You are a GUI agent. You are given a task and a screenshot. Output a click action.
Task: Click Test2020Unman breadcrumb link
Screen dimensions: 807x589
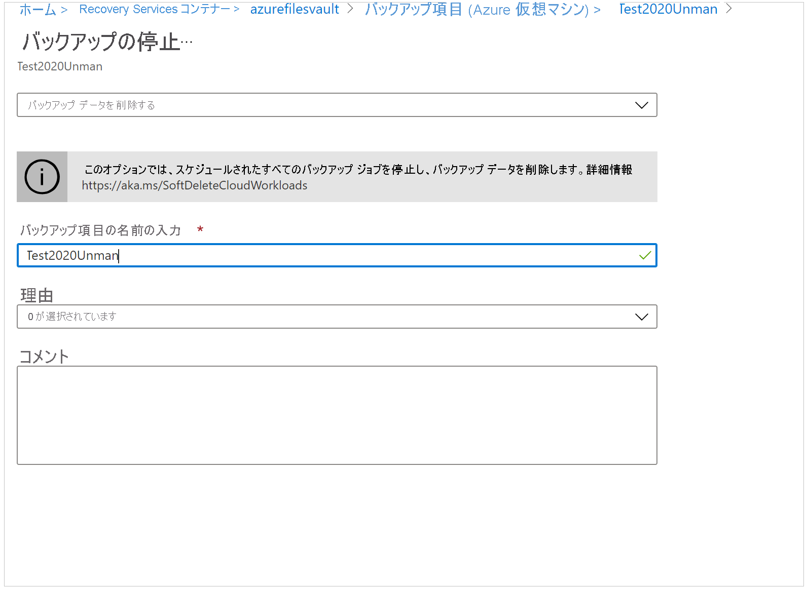[668, 9]
